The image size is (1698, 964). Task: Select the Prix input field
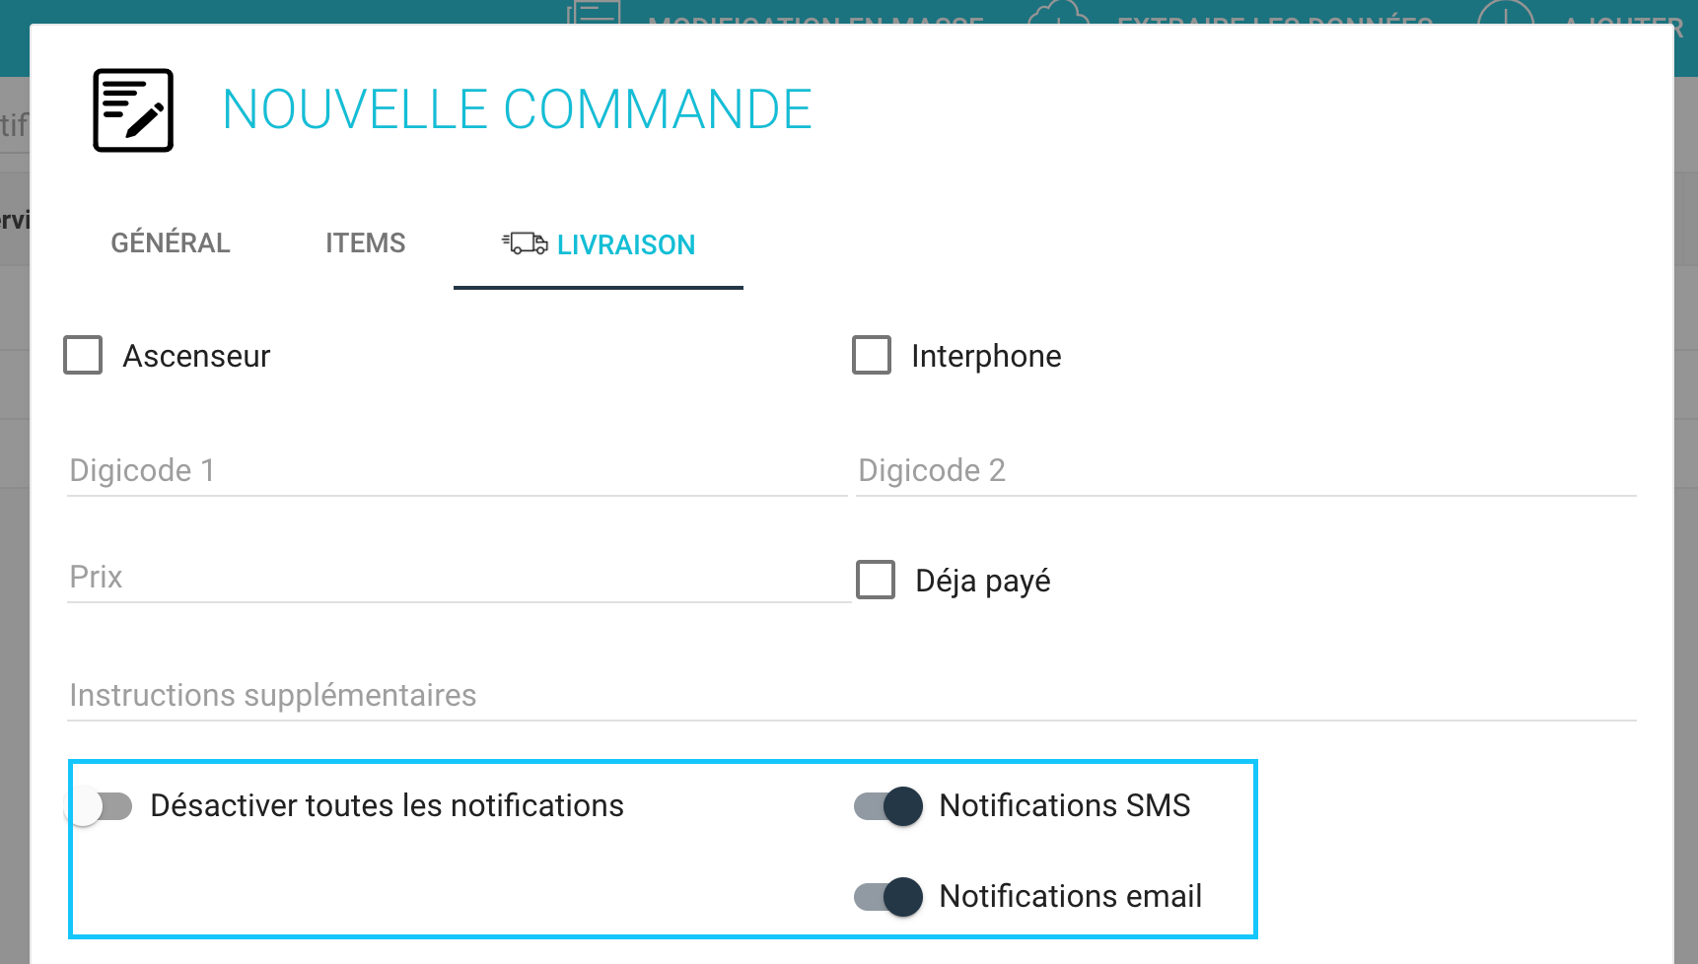click(460, 578)
